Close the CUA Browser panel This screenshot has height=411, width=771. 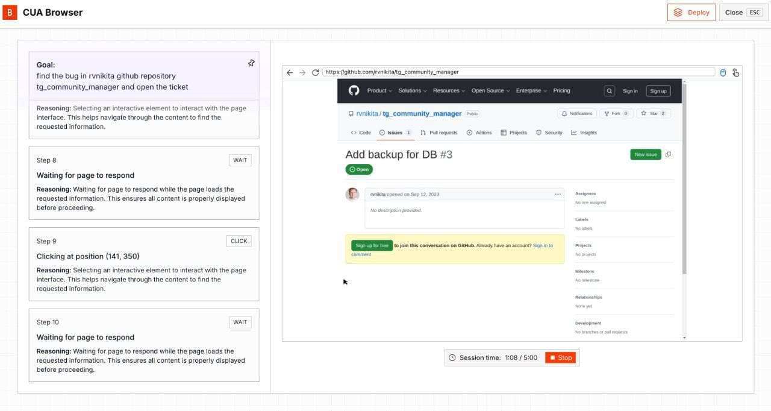point(743,12)
